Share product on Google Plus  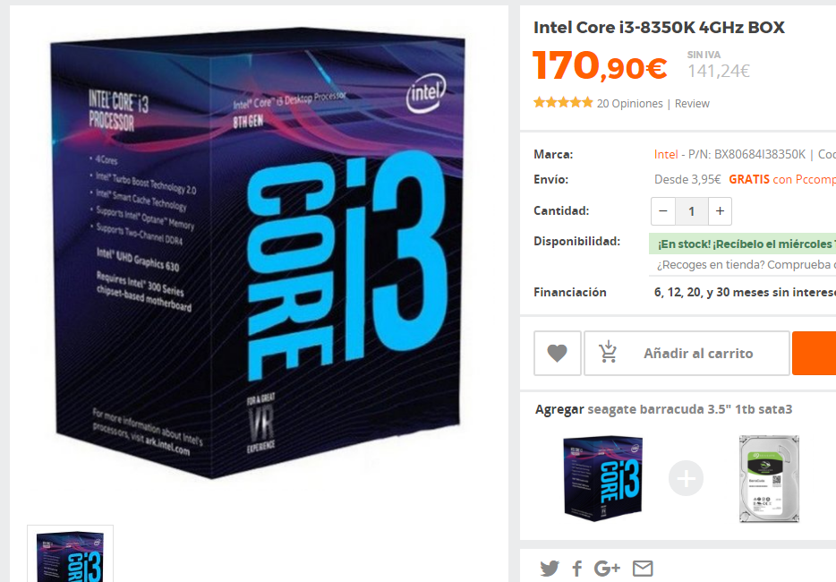pyautogui.click(x=607, y=569)
